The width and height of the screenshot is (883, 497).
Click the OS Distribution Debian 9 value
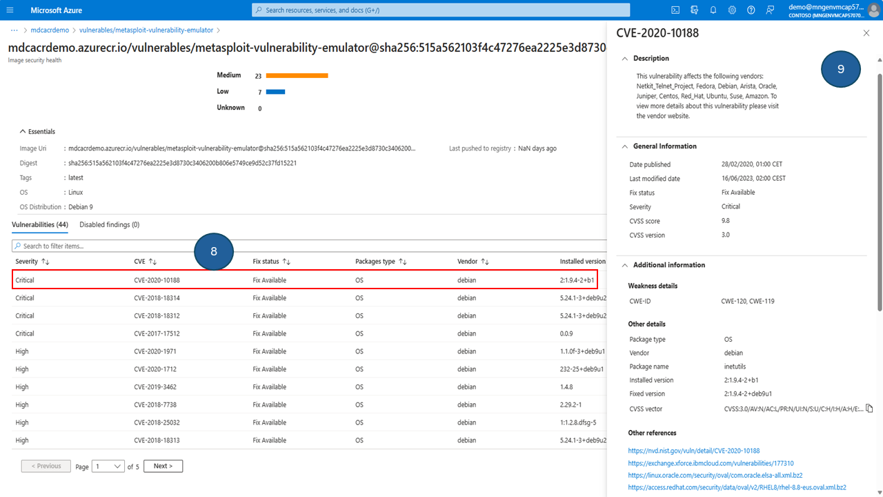tap(81, 206)
